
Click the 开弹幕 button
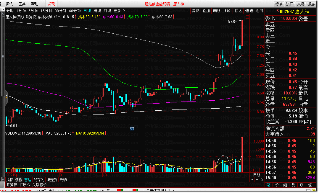[12, 185]
